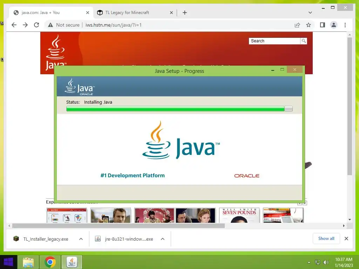The image size is (359, 269).
Task: Click into the Java site Search field
Action: (x=274, y=41)
